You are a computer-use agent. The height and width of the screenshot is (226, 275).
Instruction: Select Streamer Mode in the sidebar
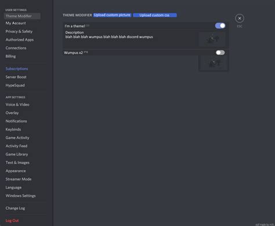pos(19,179)
